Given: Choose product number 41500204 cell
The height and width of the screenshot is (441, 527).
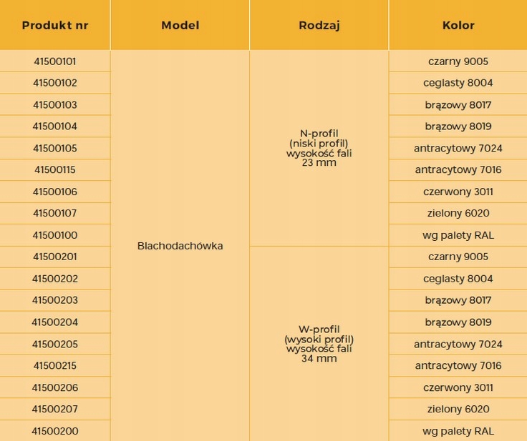Looking at the screenshot, I should [x=55, y=322].
